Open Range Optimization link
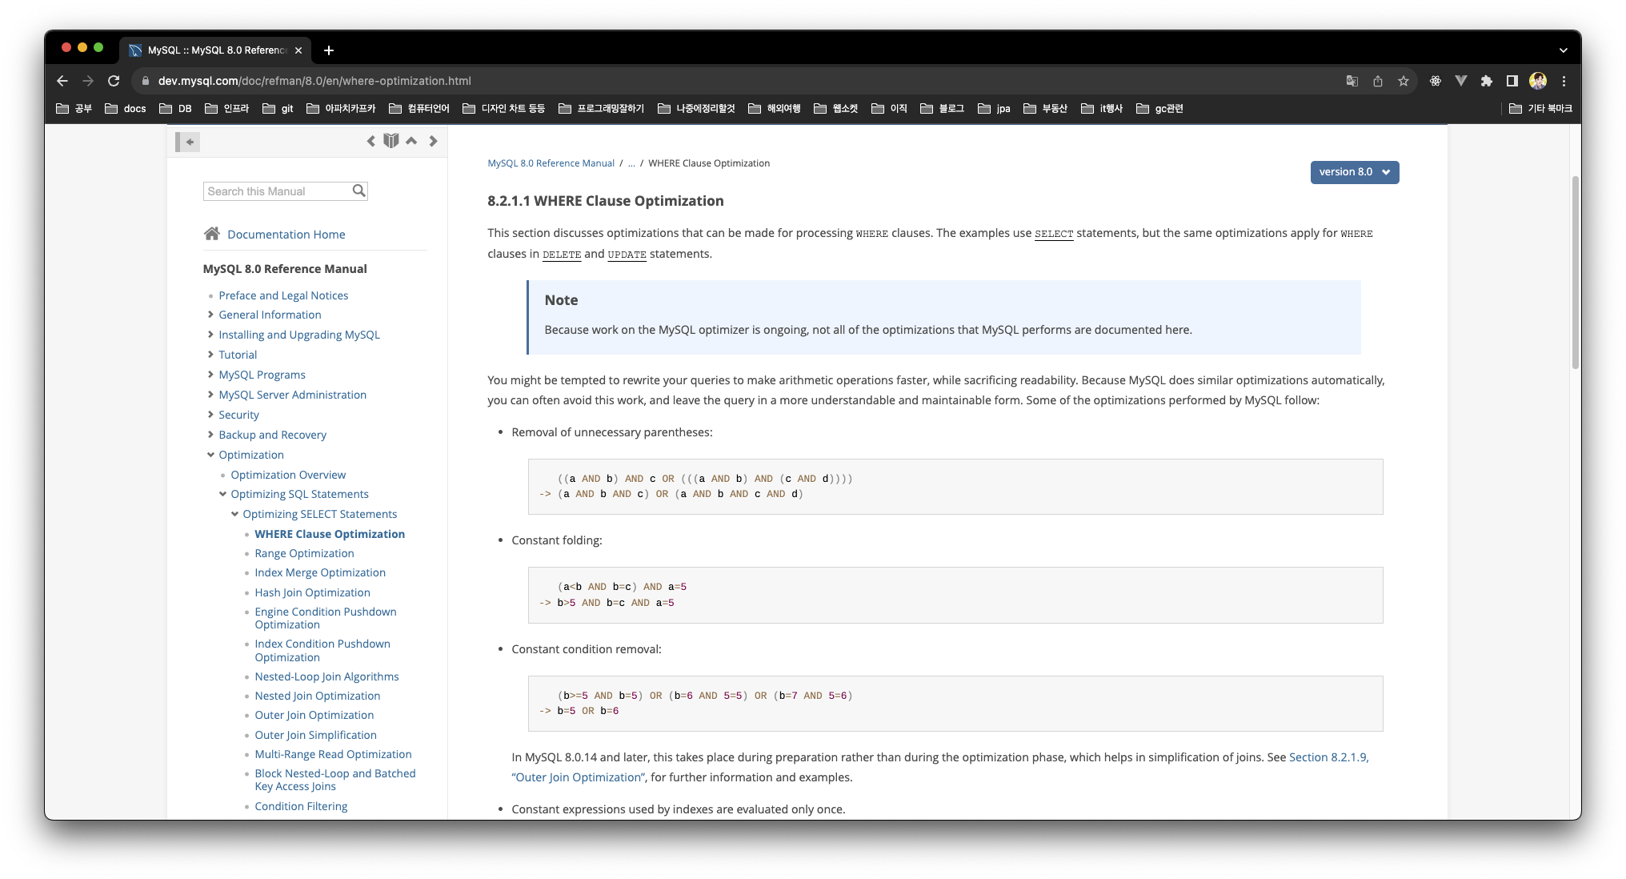The image size is (1626, 879). (x=304, y=553)
